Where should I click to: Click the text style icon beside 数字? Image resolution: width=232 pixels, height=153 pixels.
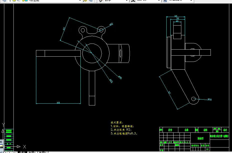(101, 1)
